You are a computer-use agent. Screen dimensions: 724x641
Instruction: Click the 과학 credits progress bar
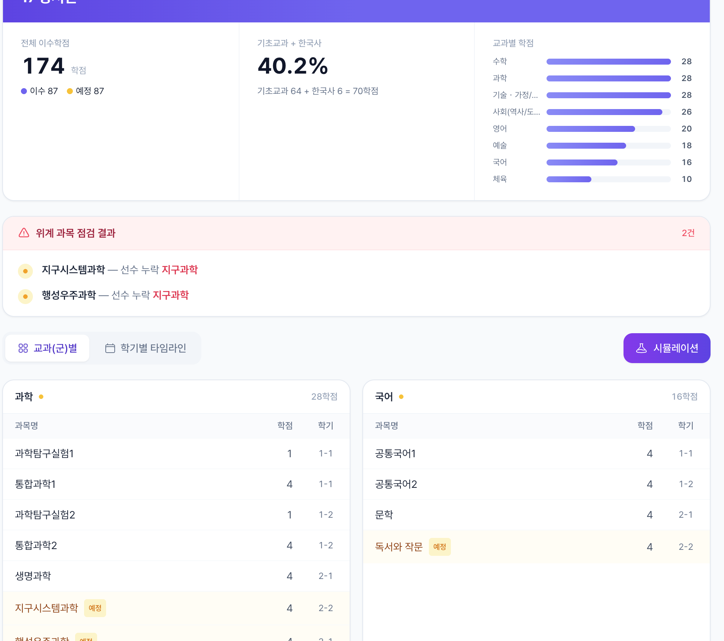click(609, 78)
